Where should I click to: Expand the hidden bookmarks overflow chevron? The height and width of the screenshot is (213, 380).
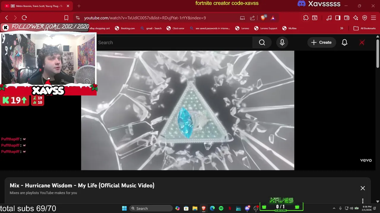342,28
